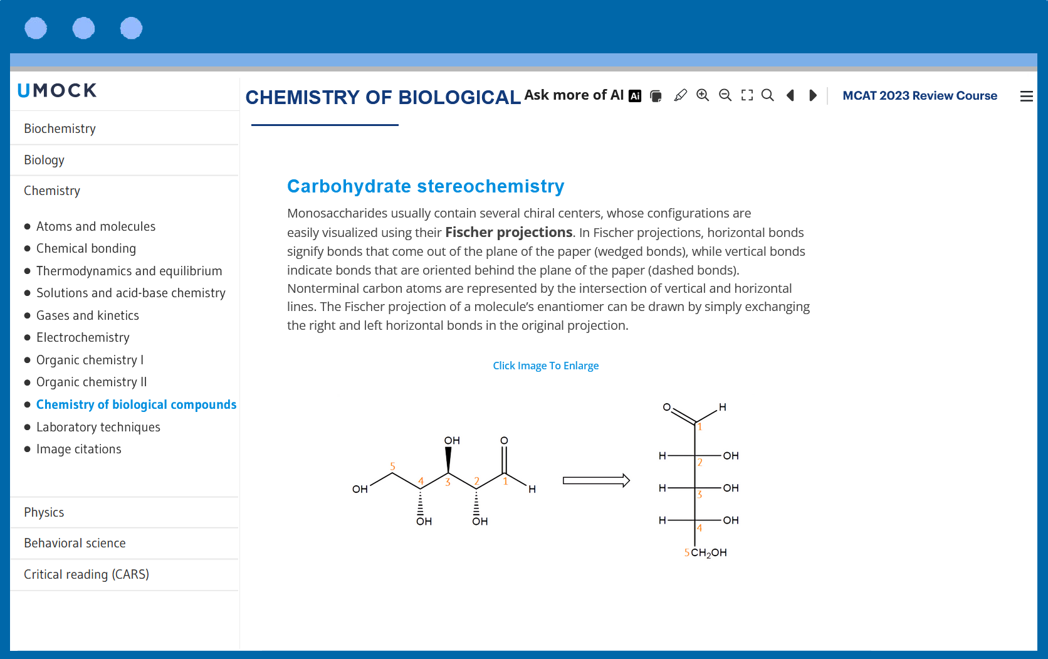
Task: Enlarge the Fischer projection image
Action: [x=700, y=481]
